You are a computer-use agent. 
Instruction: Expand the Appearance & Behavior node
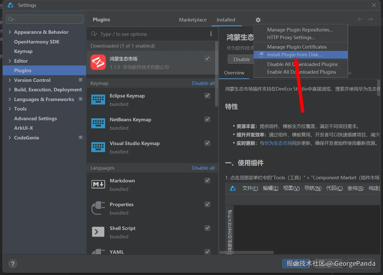pyautogui.click(x=10, y=32)
